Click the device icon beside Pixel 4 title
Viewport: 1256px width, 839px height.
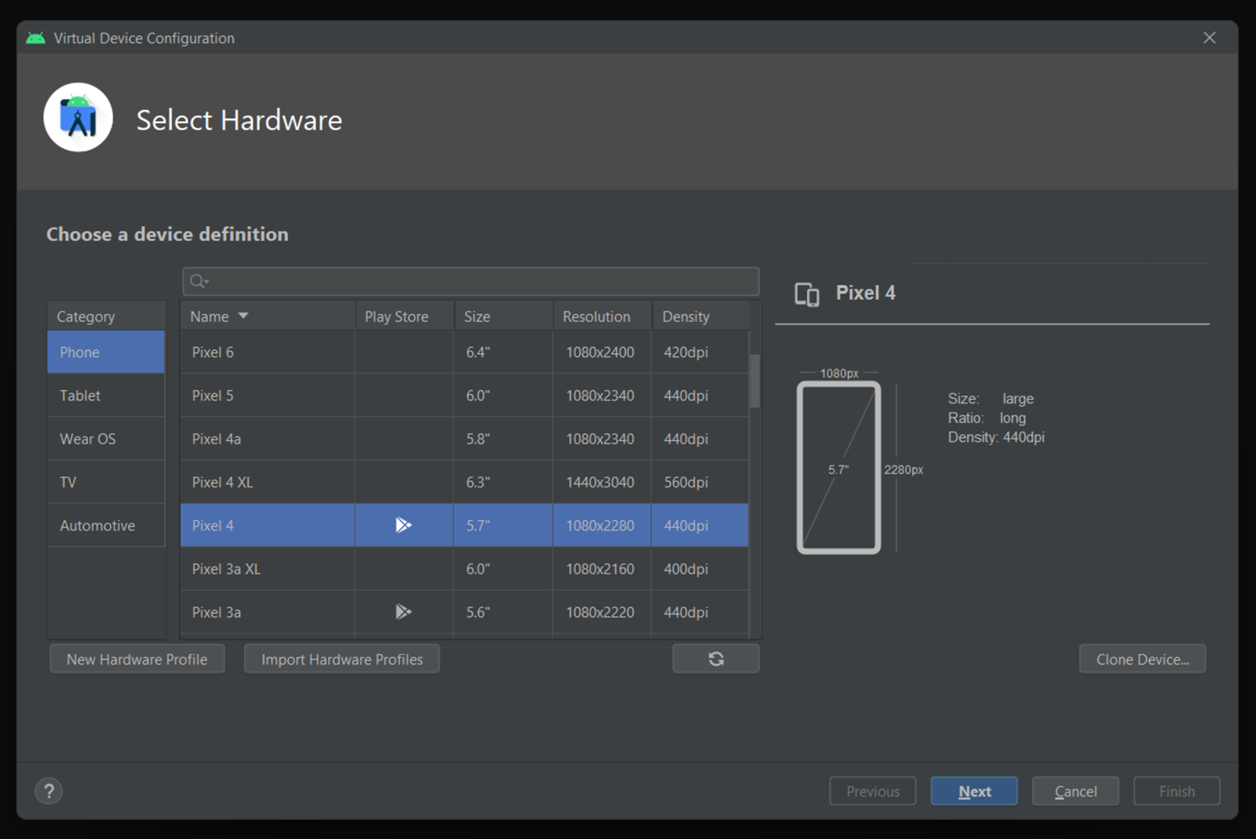click(807, 294)
